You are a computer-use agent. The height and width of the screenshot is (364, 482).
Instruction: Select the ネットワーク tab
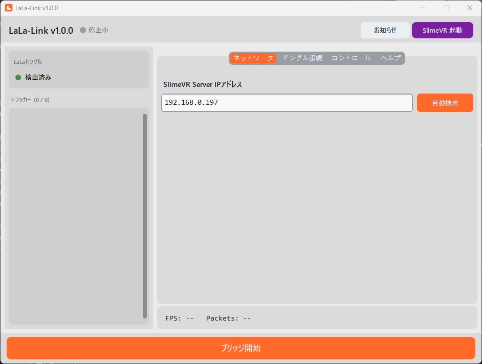pyautogui.click(x=253, y=58)
